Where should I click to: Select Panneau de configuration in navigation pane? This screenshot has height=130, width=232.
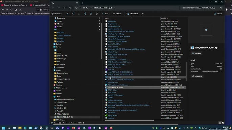[65, 99]
